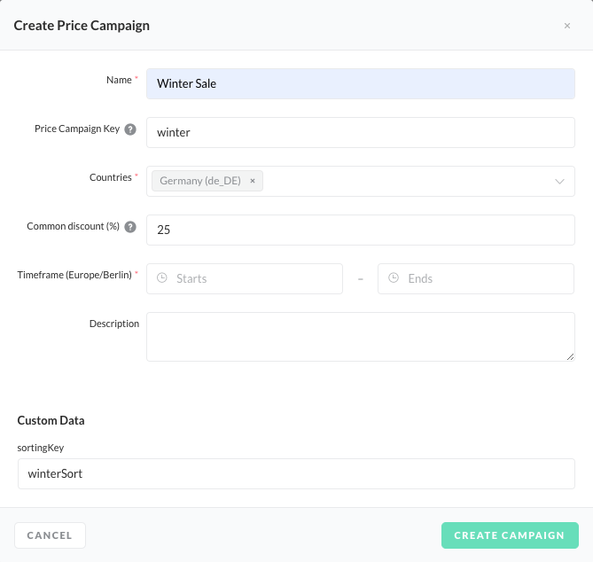593x562 pixels.
Task: Click inside the Description text area
Action: point(360,336)
